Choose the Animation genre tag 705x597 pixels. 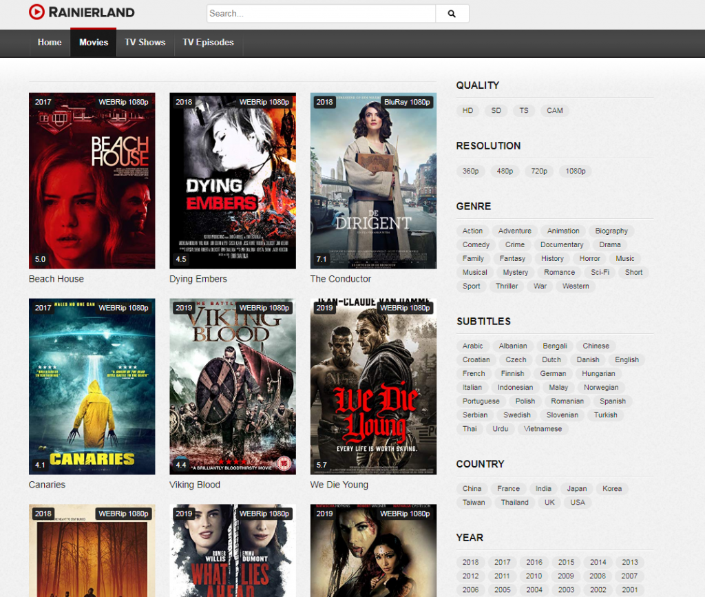click(x=563, y=231)
